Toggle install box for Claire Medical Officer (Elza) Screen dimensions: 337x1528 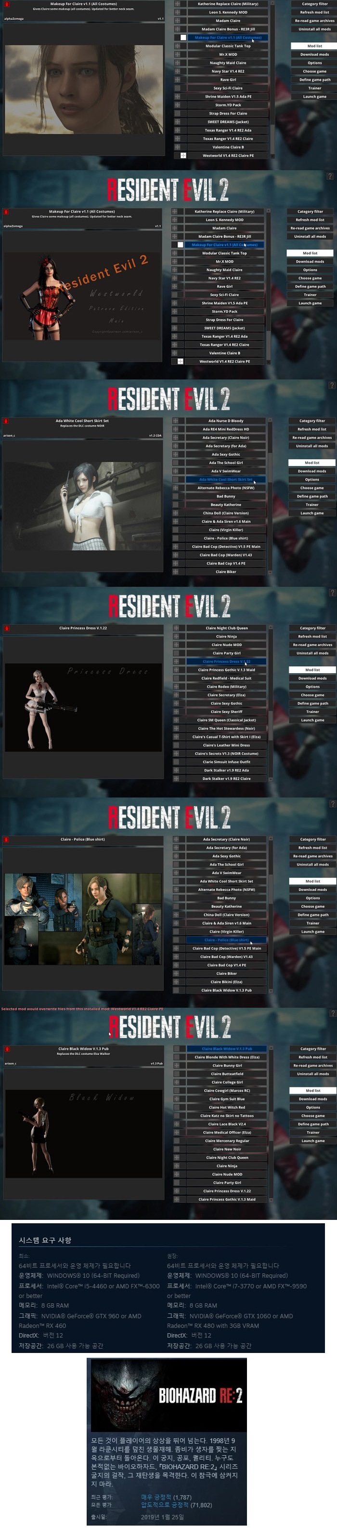click(177, 1132)
